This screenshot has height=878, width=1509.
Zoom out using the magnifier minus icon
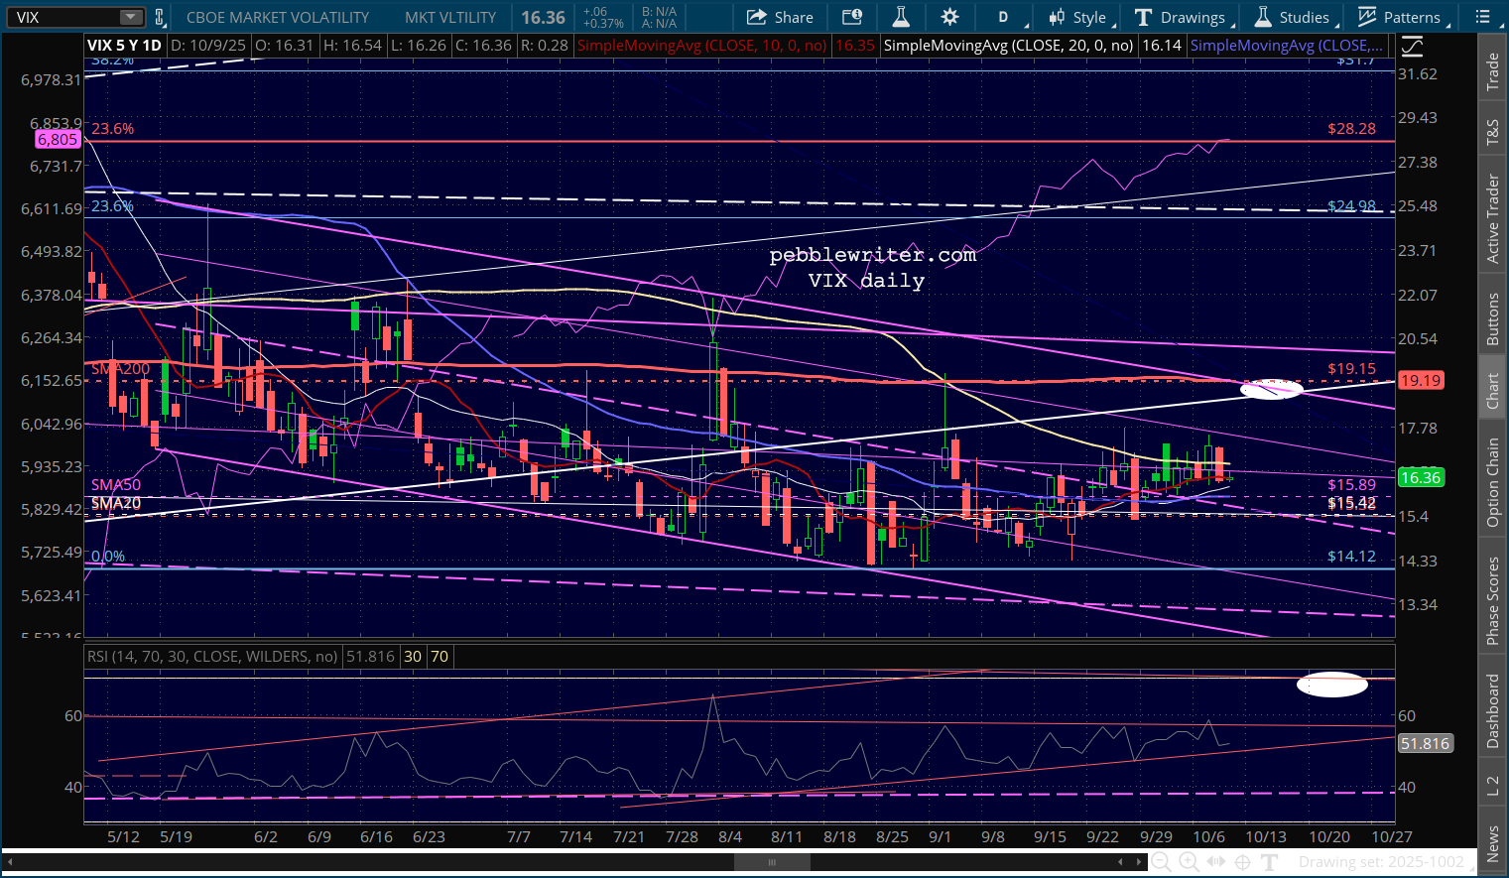click(1160, 862)
